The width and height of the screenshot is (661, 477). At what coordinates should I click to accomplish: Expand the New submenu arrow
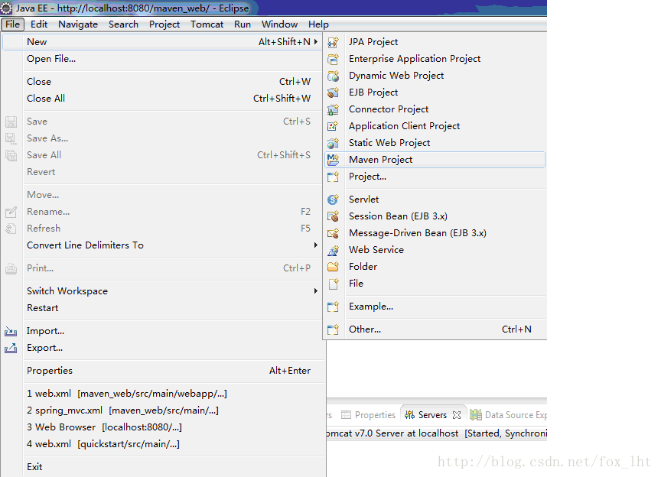315,42
